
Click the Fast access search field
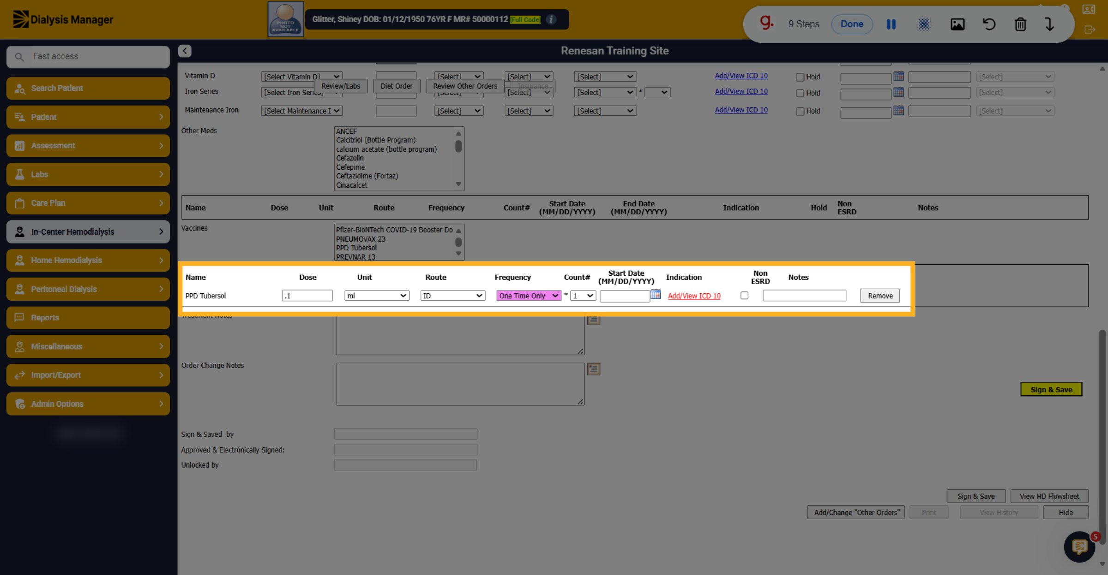click(x=88, y=56)
